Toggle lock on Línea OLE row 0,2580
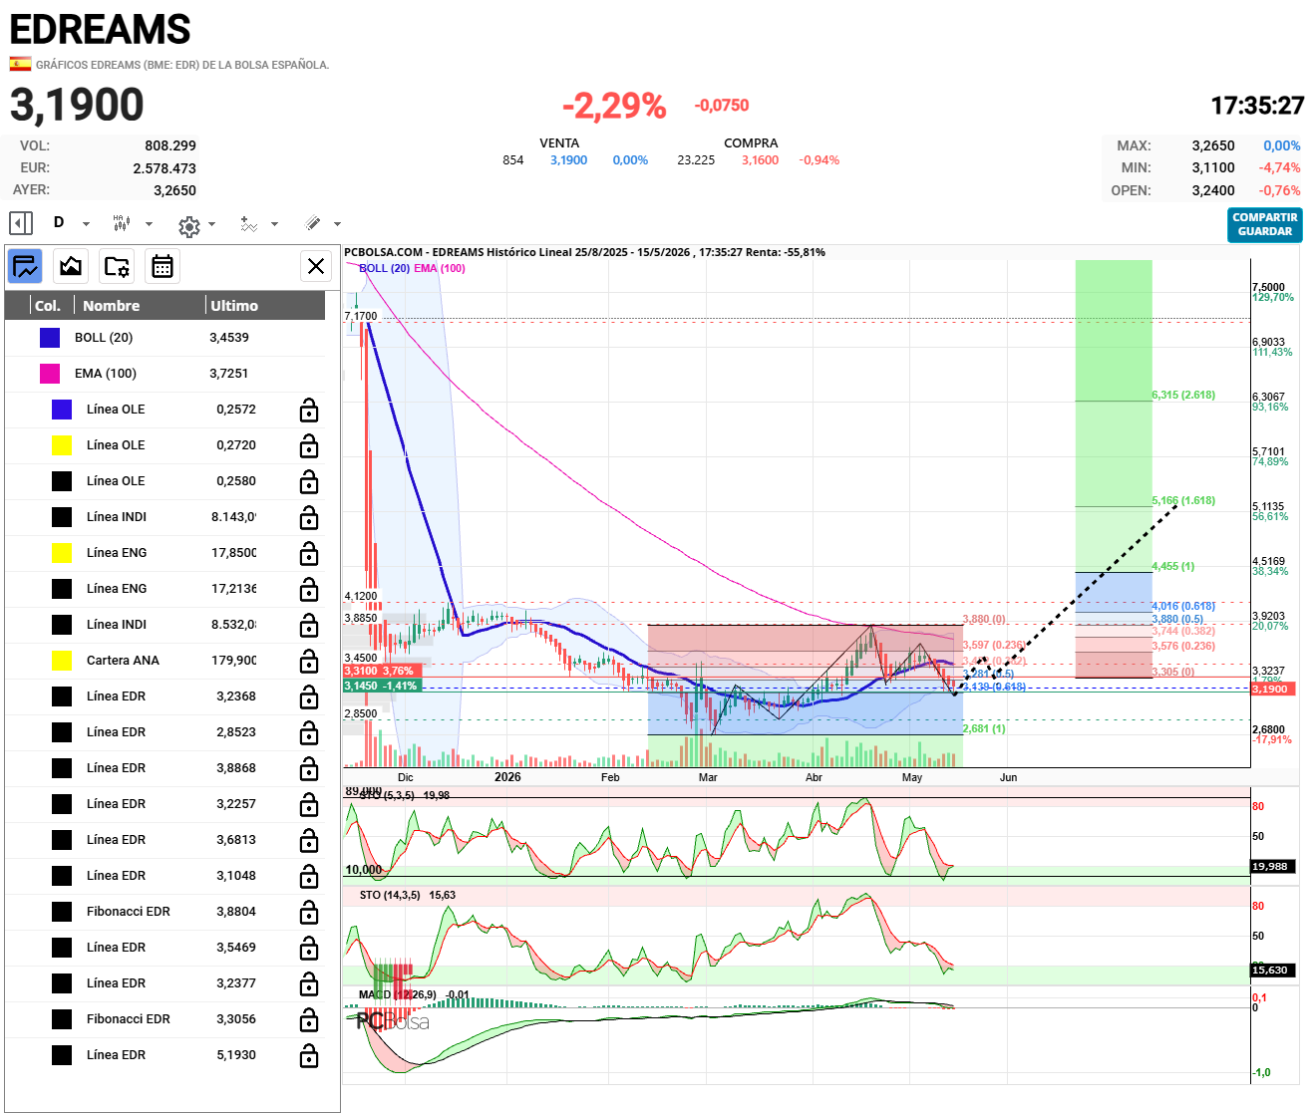Image resolution: width=1313 pixels, height=1113 pixels. pos(309,481)
